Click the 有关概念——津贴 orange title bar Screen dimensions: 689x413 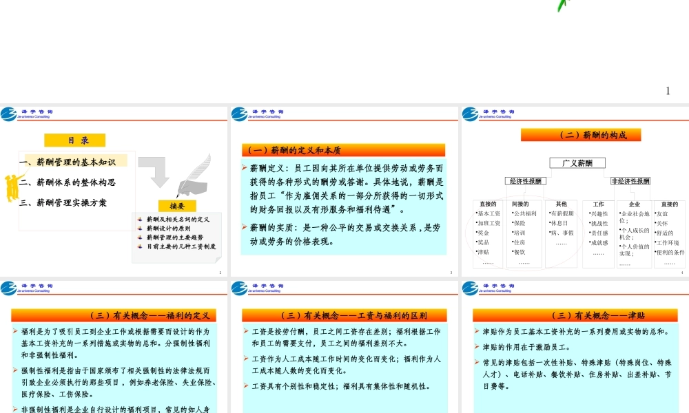click(x=575, y=315)
